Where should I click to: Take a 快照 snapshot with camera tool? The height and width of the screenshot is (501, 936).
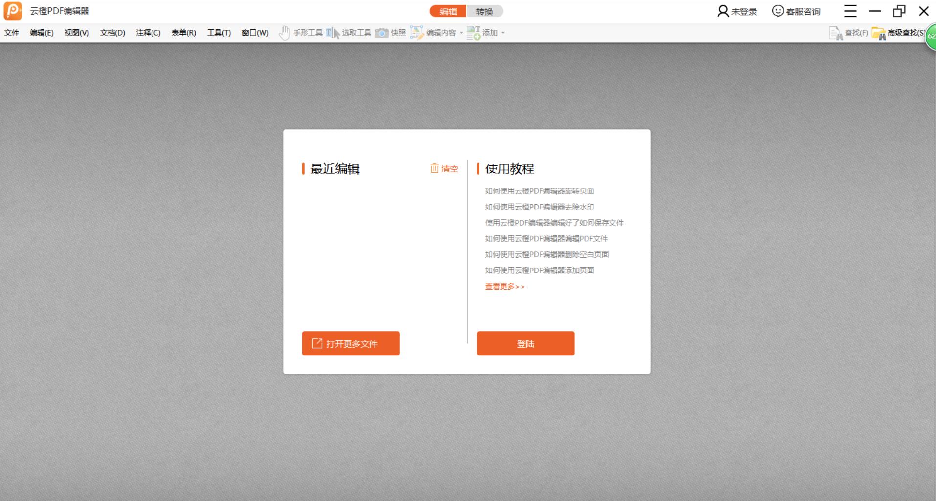pyautogui.click(x=391, y=33)
